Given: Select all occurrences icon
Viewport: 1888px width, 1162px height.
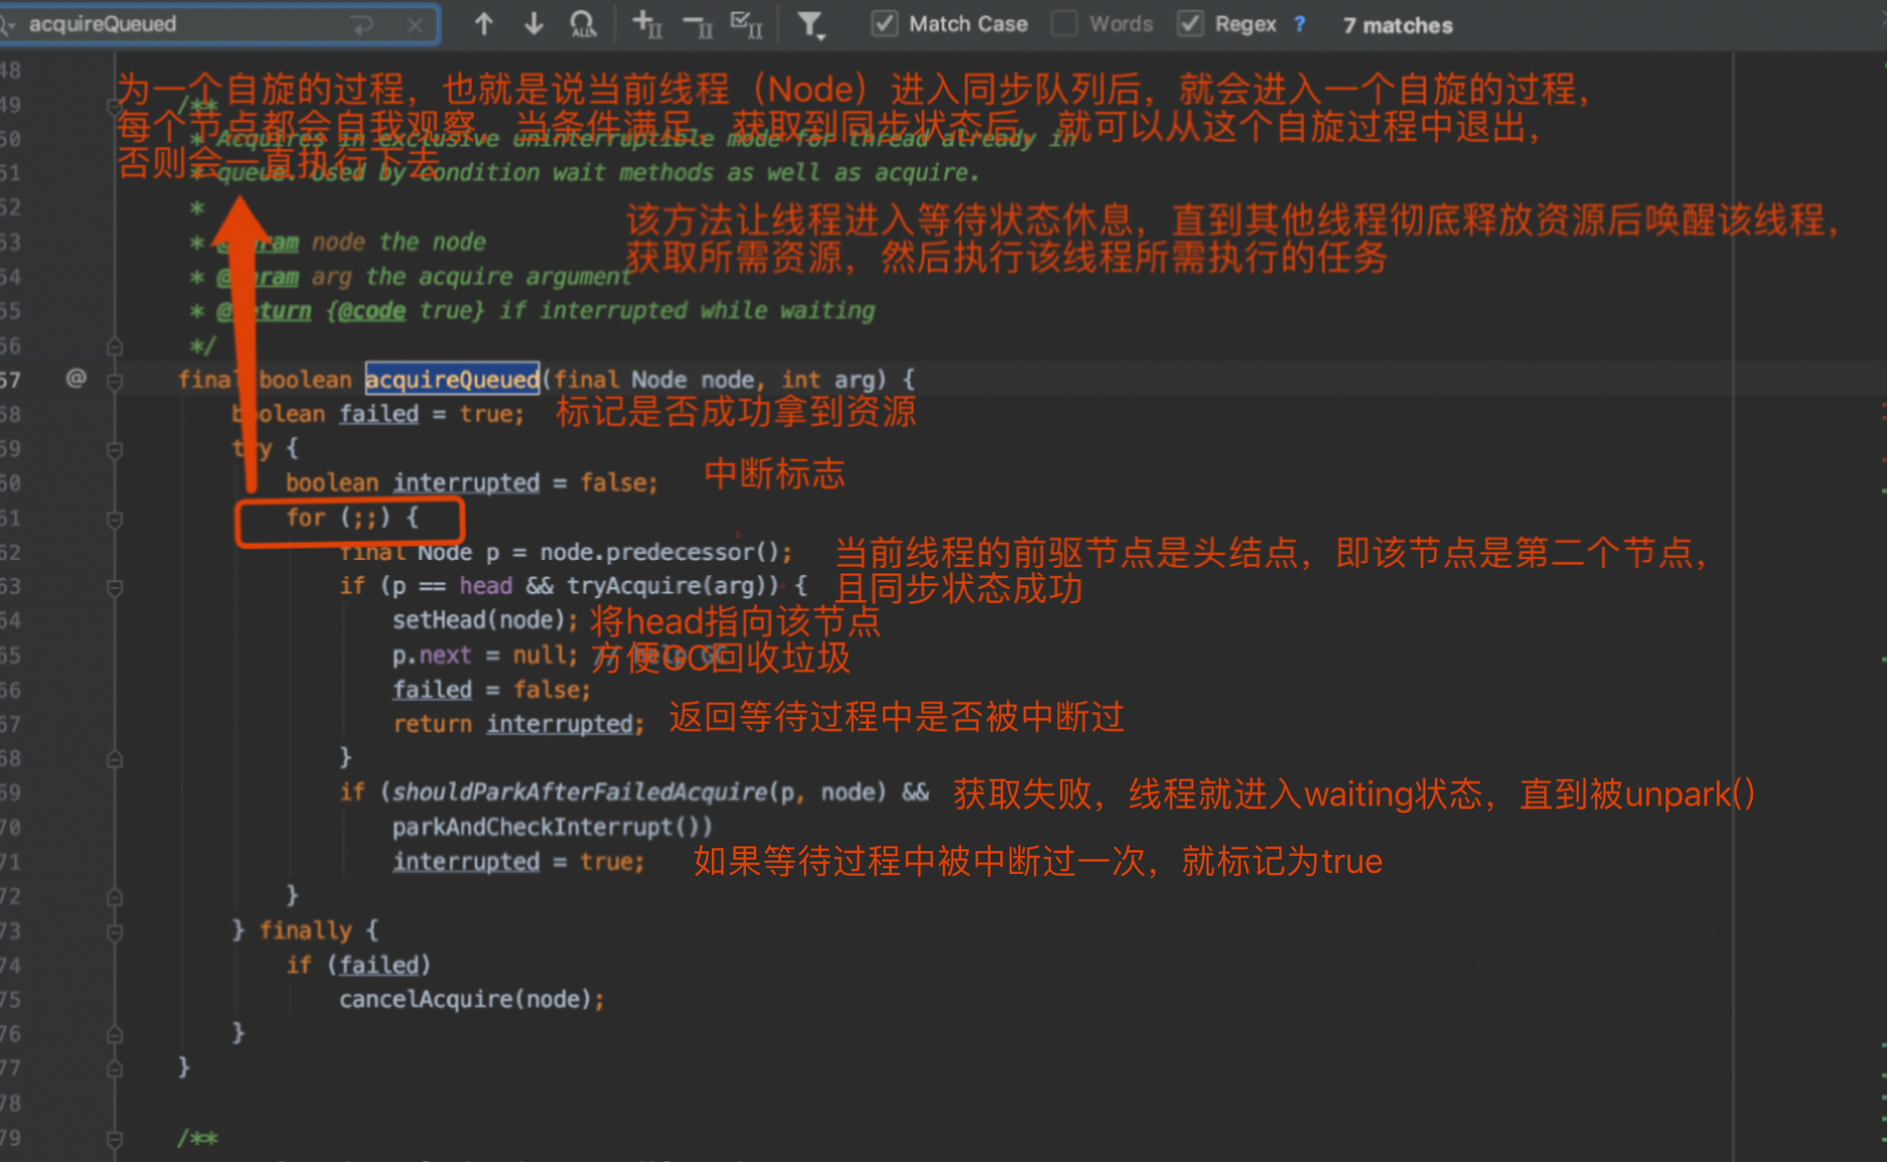Looking at the screenshot, I should pos(746,24).
